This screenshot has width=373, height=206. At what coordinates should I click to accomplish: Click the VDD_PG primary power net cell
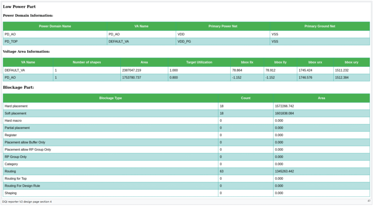(x=184, y=41)
